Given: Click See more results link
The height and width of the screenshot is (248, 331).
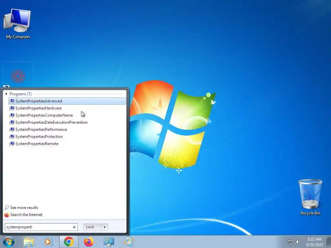Looking at the screenshot, I should (24, 208).
